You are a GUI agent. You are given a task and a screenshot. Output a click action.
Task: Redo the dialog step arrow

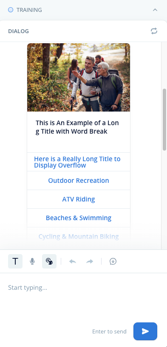point(90,262)
